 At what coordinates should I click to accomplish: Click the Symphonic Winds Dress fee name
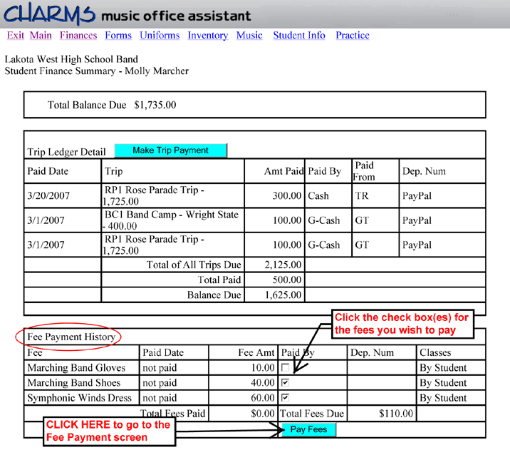coord(79,397)
